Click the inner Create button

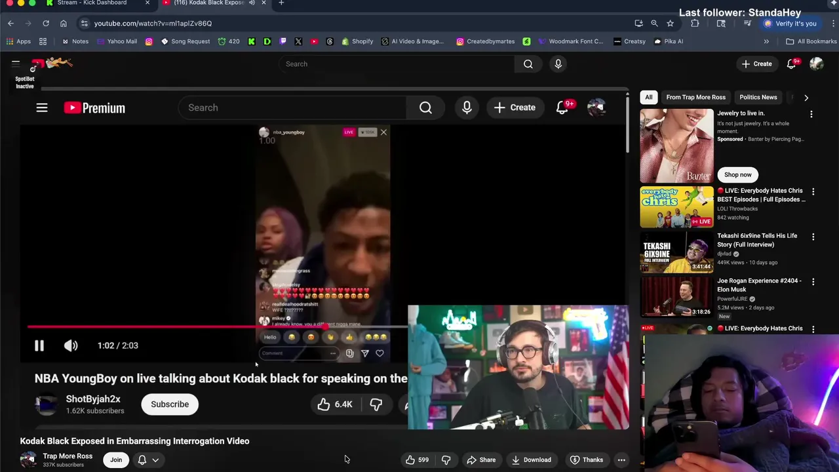[515, 108]
